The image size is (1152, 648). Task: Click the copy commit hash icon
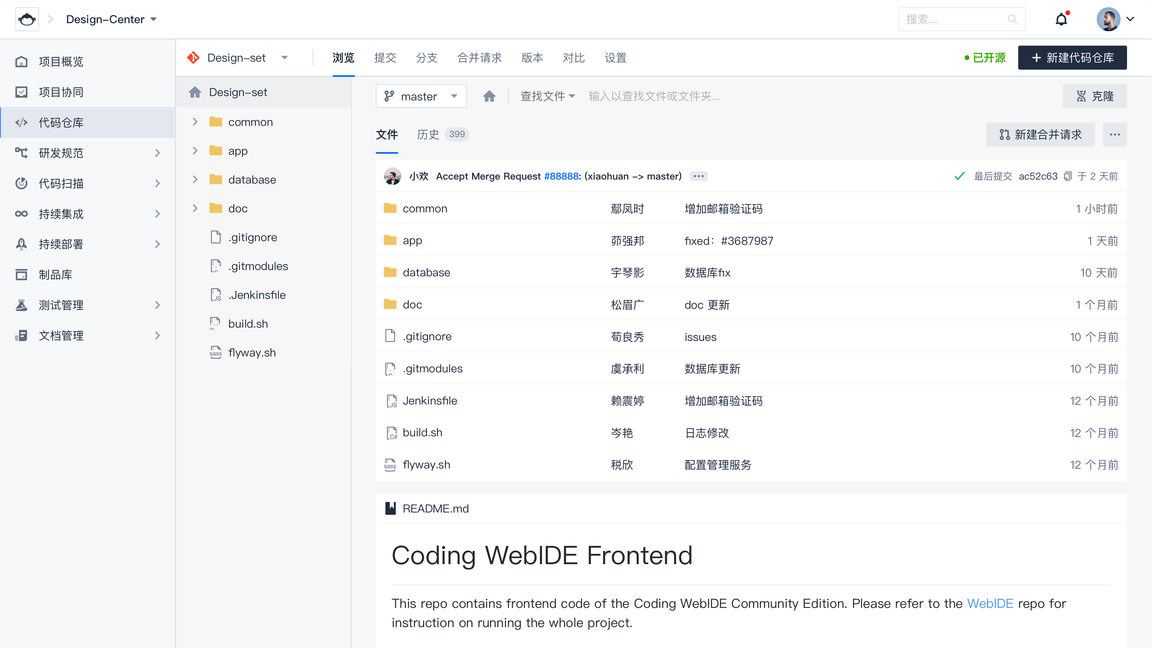pos(1068,176)
